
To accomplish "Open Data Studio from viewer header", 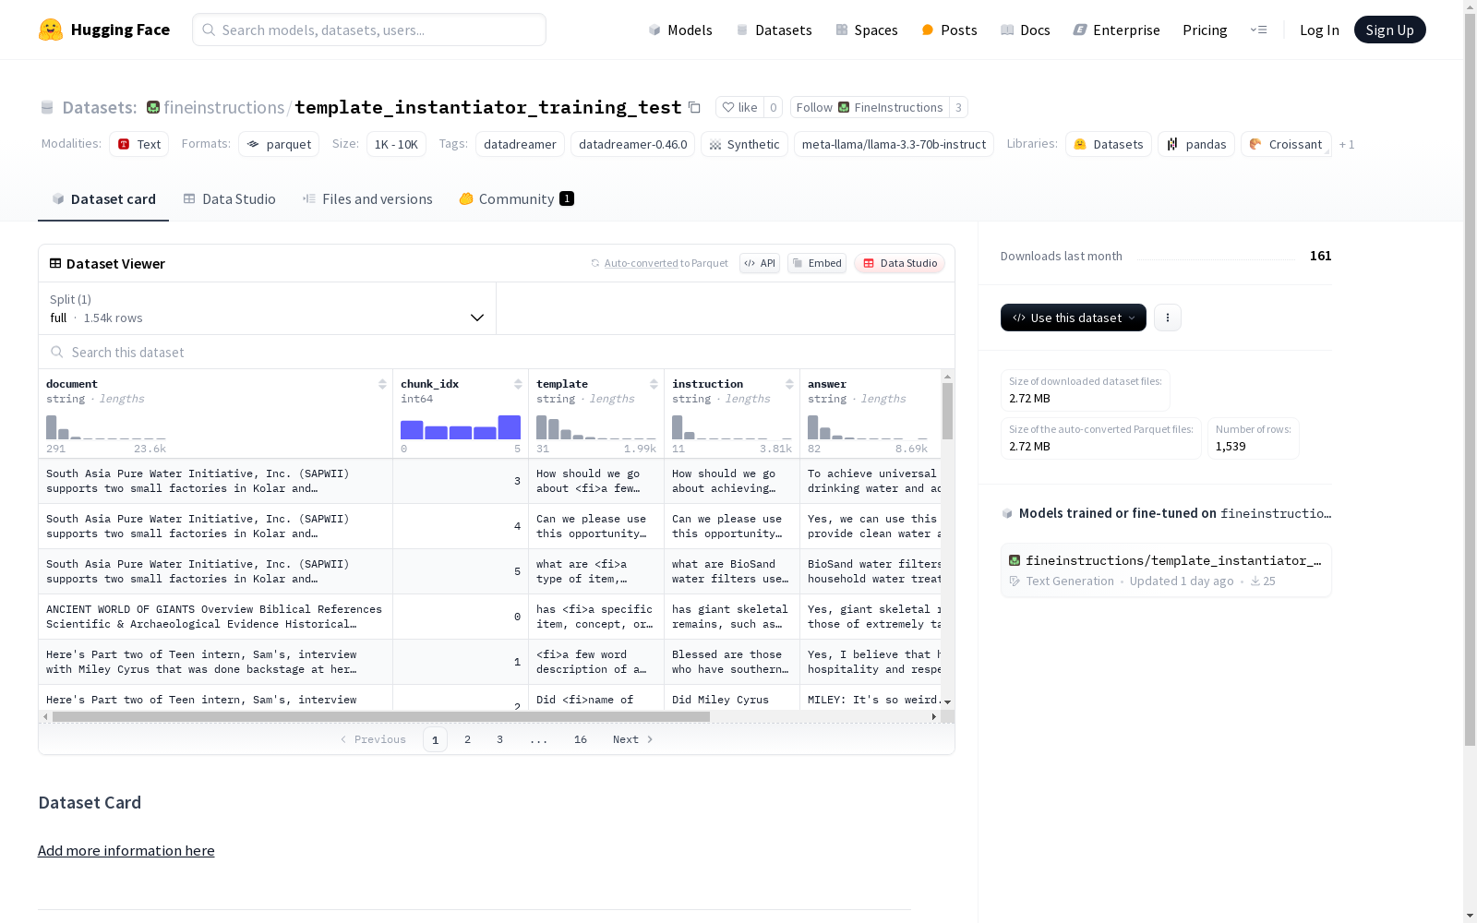I will (x=900, y=263).
